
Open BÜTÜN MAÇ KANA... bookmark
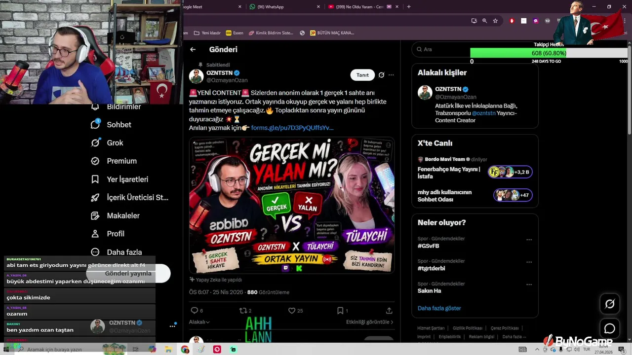332,33
